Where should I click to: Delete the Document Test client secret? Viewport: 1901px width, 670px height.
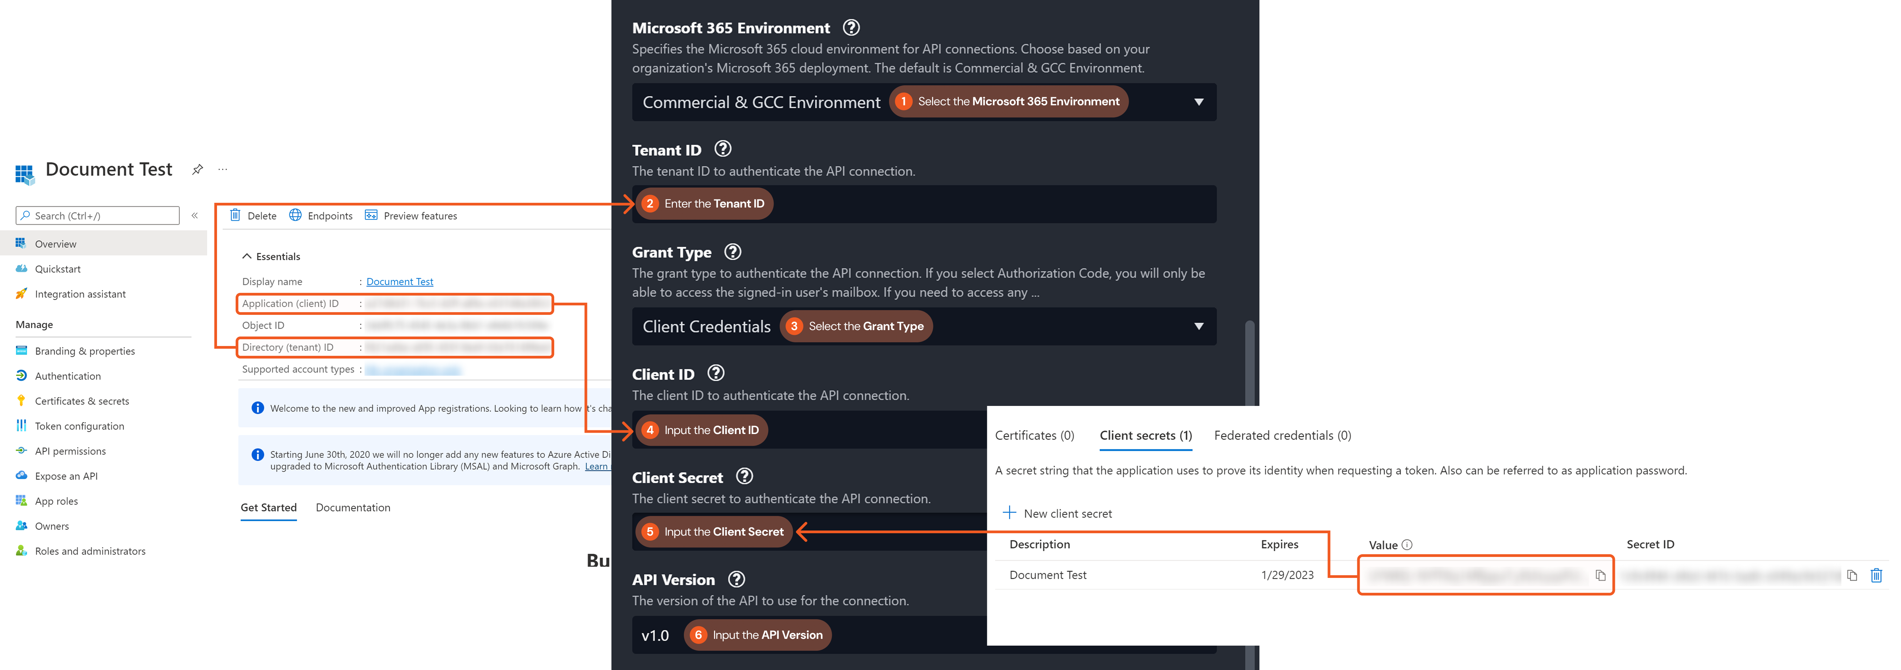click(x=1876, y=576)
